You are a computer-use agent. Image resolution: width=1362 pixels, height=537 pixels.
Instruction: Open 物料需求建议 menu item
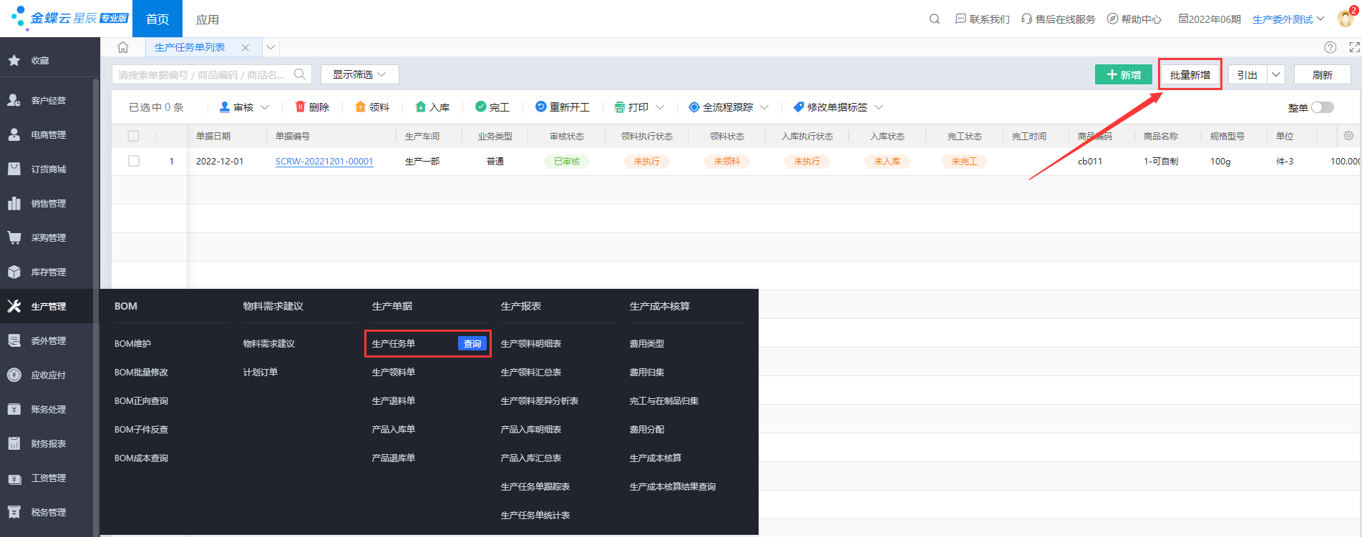click(x=269, y=344)
